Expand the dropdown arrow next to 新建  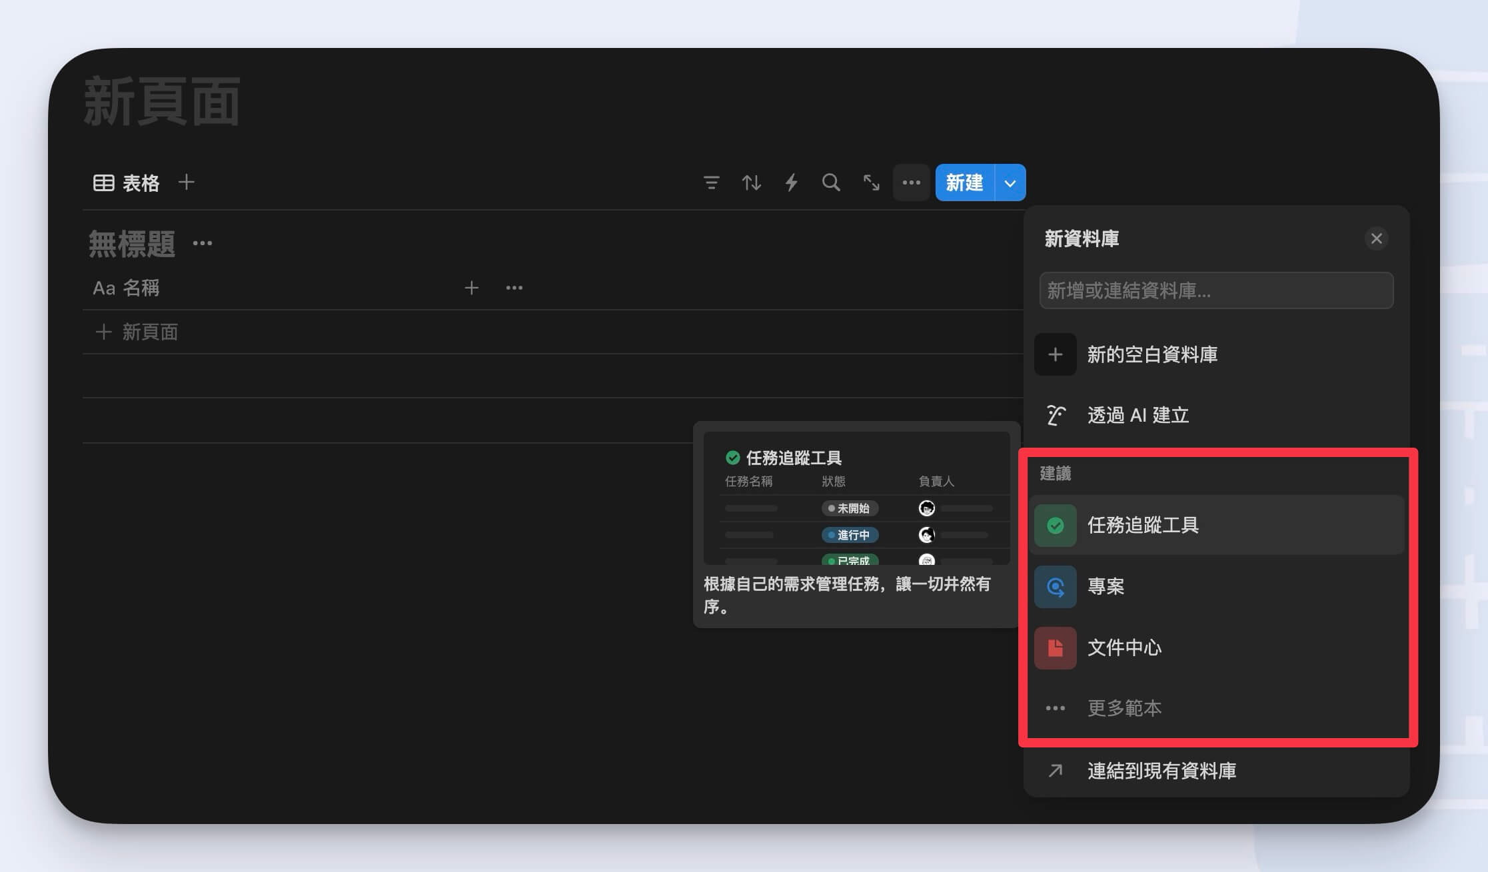click(1010, 183)
